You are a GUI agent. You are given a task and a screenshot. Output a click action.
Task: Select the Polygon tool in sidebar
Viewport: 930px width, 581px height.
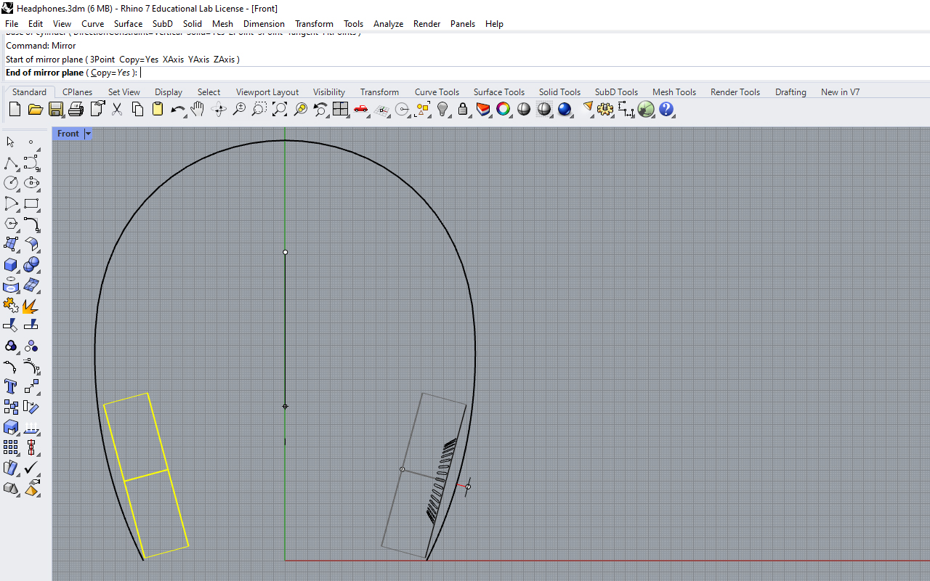(11, 224)
